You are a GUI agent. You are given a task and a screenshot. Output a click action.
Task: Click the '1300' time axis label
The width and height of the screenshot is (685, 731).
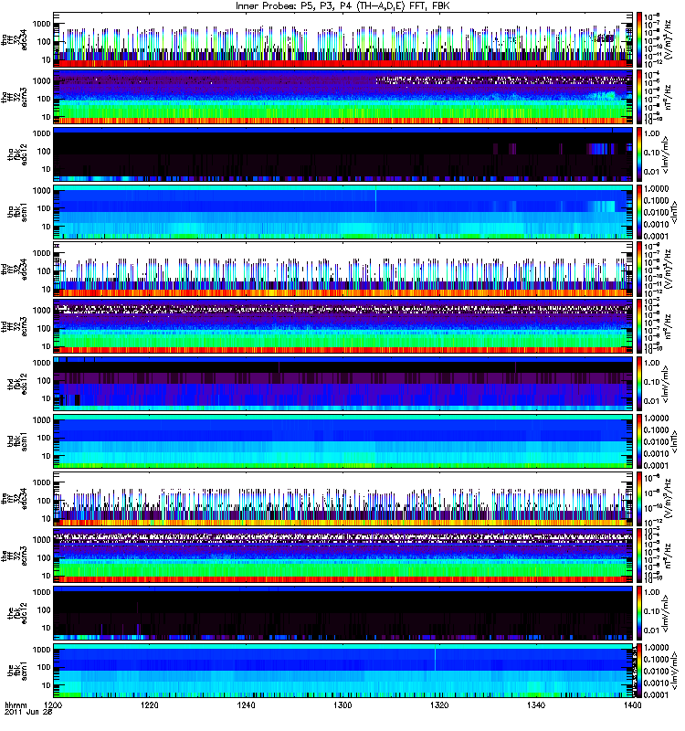(x=342, y=705)
